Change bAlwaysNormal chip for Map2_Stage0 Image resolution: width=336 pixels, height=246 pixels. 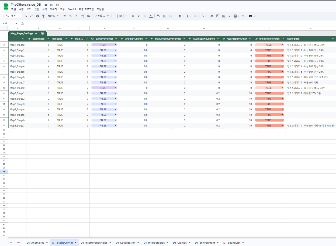pyautogui.click(x=104, y=88)
